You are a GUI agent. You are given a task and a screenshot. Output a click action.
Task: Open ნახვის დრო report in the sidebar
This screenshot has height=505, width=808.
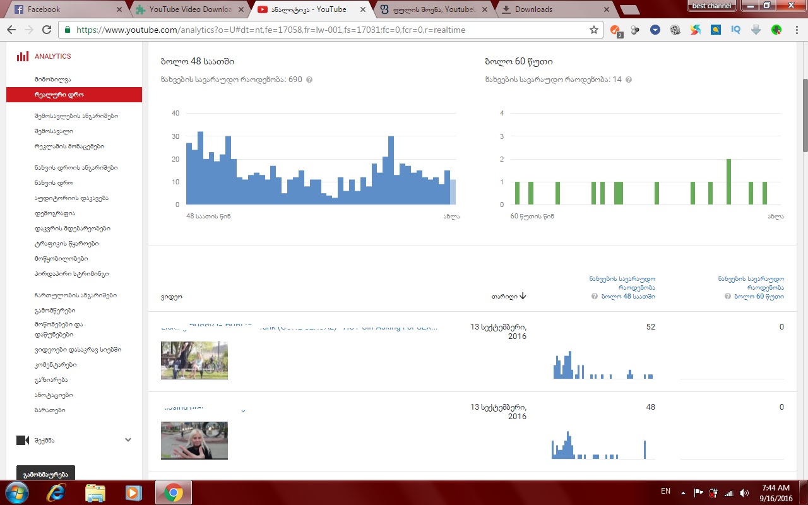54,183
